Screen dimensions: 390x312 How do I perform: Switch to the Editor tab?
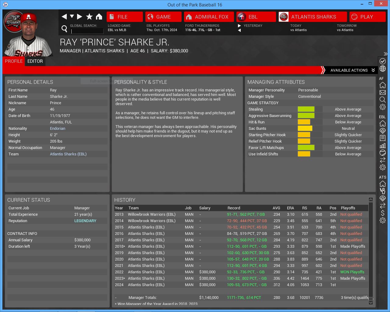(x=35, y=61)
